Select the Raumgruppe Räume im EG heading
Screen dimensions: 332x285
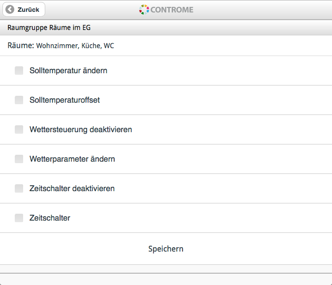coord(49,28)
